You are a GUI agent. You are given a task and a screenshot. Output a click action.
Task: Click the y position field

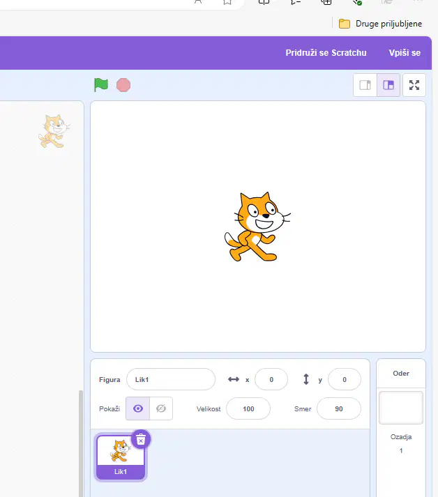click(x=345, y=379)
